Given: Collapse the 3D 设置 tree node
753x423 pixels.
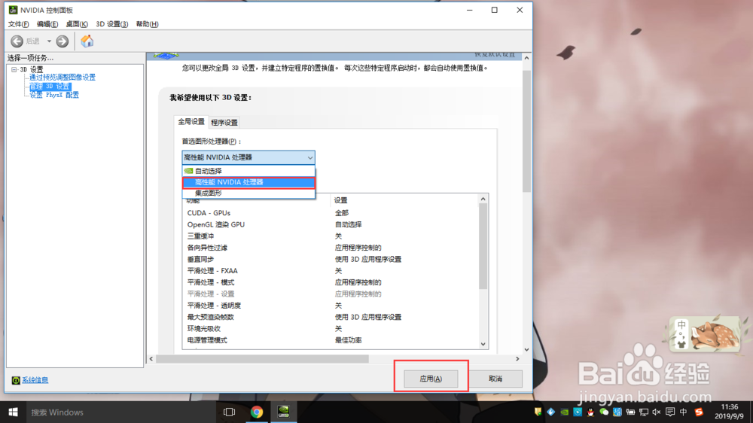Looking at the screenshot, I should [x=14, y=69].
